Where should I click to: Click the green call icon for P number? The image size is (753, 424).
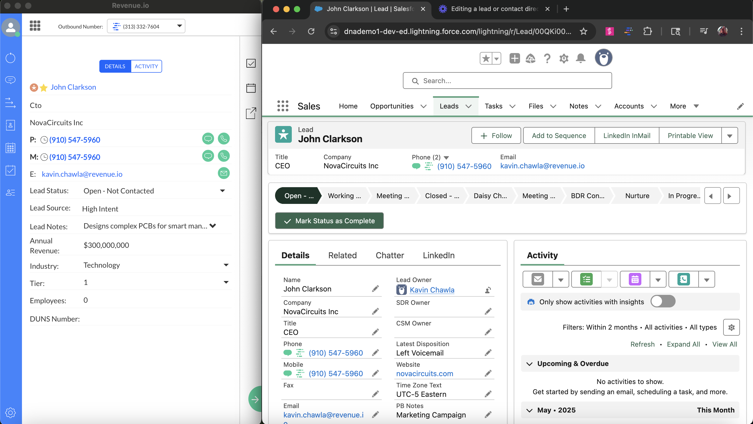click(x=224, y=139)
